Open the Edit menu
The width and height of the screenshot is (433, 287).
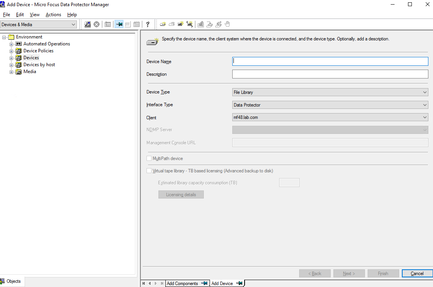tap(20, 15)
